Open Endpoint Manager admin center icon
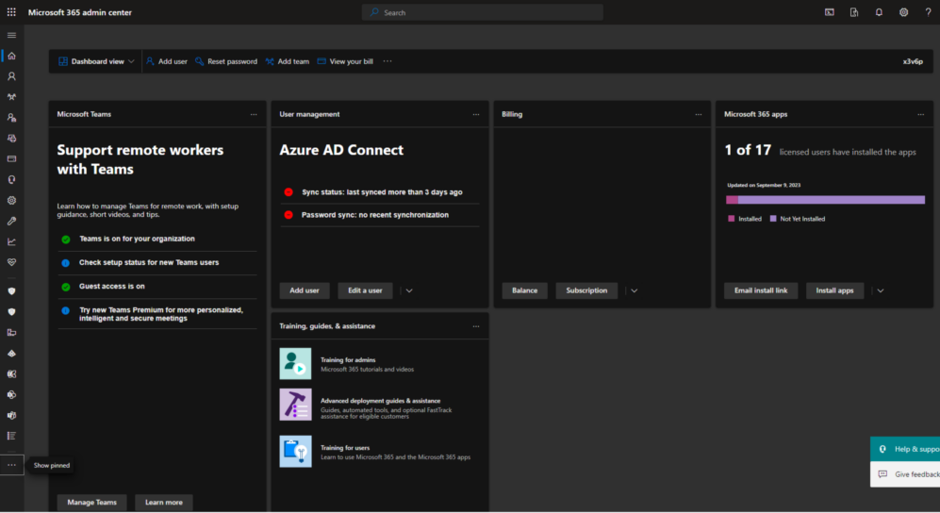 [x=11, y=333]
